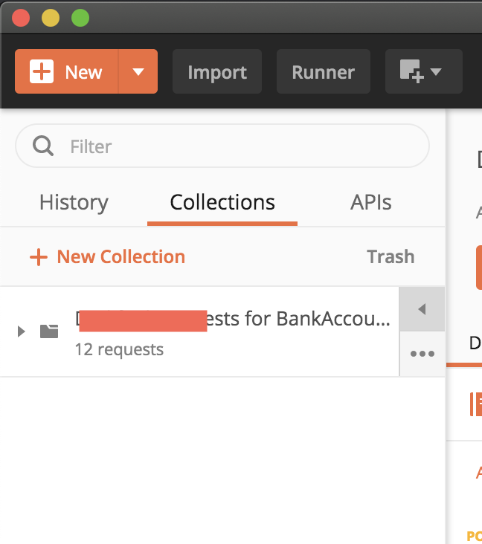Screen dimensions: 482x544
Task: Click the collection folder icon
Action: (49, 331)
